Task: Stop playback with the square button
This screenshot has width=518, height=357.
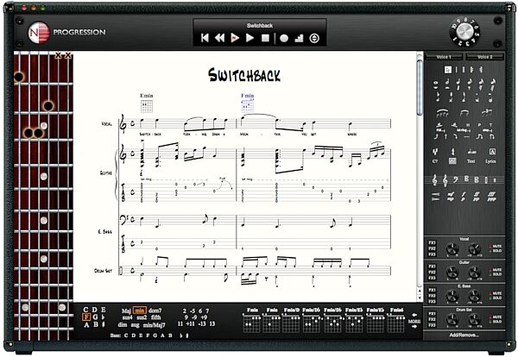Action: click(265, 38)
